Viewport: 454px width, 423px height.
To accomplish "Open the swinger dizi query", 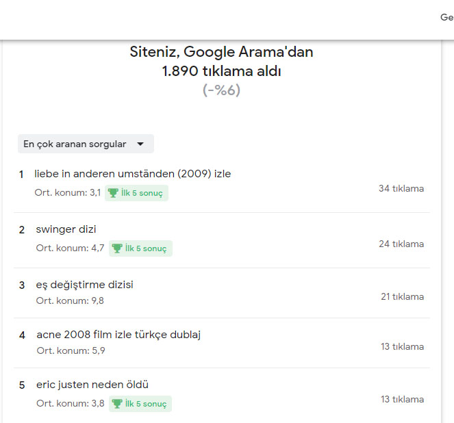I will click(66, 229).
